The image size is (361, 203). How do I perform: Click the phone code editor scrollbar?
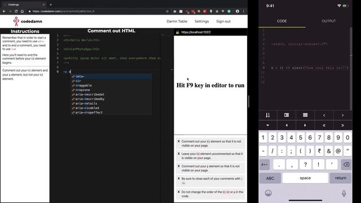pyautogui.click(x=351, y=69)
